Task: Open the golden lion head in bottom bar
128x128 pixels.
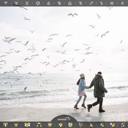Action: (x=50, y=125)
